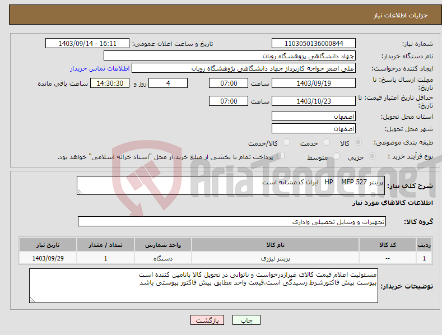
Task: Click the شرح کلی نیاز label
Action: click(x=410, y=186)
